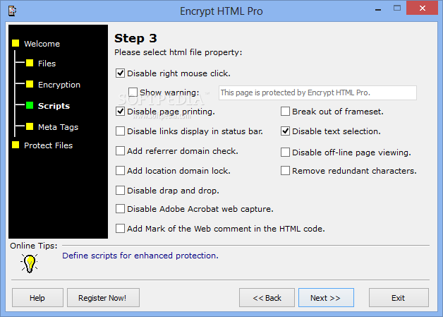The width and height of the screenshot is (443, 317).
Task: Uncheck Disable right mouse click
Action: [121, 73]
